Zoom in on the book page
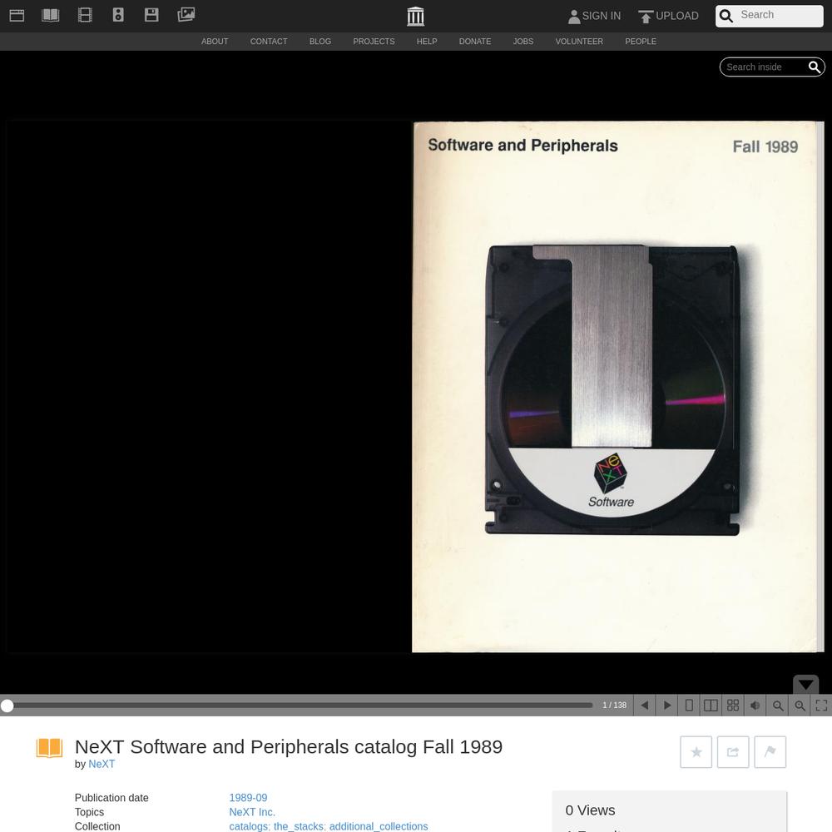The image size is (832, 832). pyautogui.click(x=800, y=706)
